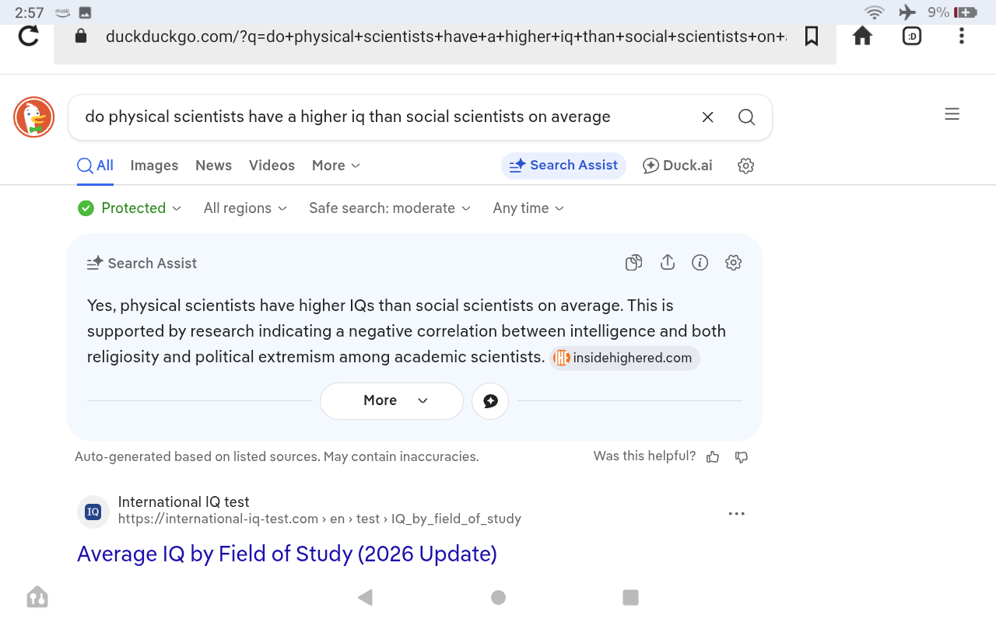Open the browser three-dot overflow menu
The height and width of the screenshot is (622, 996).
coord(962,36)
